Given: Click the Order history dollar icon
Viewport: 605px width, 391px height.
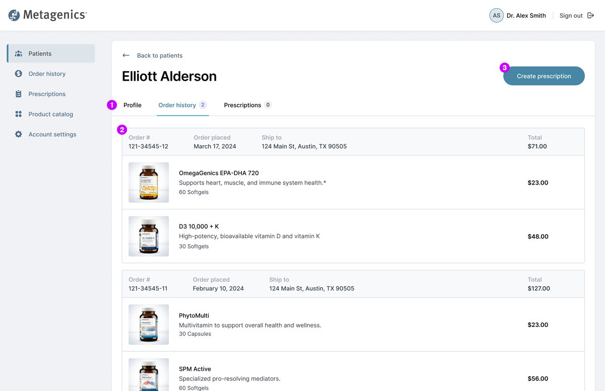Looking at the screenshot, I should pyautogui.click(x=19, y=74).
